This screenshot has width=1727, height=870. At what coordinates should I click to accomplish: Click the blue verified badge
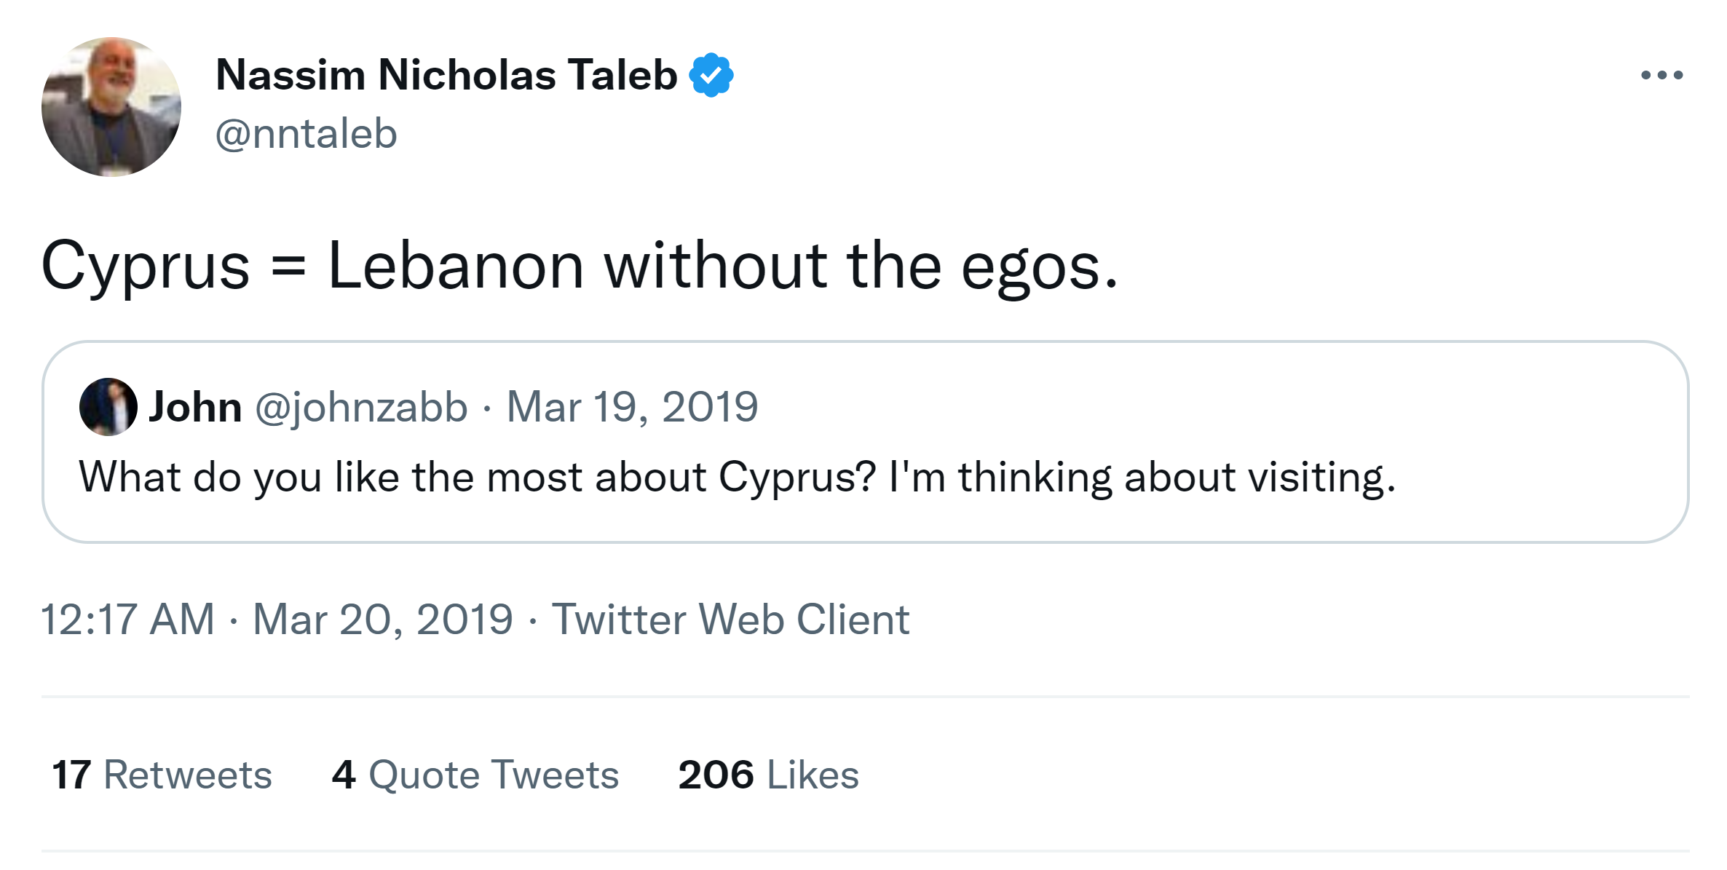tap(711, 75)
